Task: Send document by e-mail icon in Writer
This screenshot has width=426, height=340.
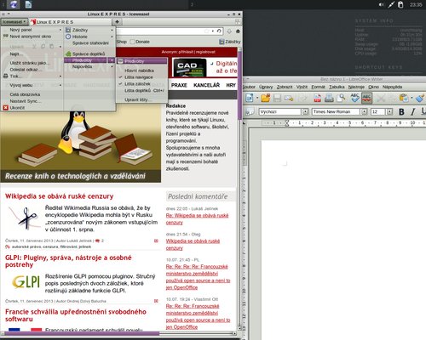Action: pyautogui.click(x=289, y=98)
